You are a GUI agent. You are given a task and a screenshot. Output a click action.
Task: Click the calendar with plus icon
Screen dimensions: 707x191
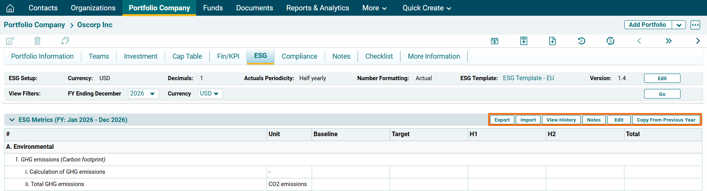coord(494,41)
